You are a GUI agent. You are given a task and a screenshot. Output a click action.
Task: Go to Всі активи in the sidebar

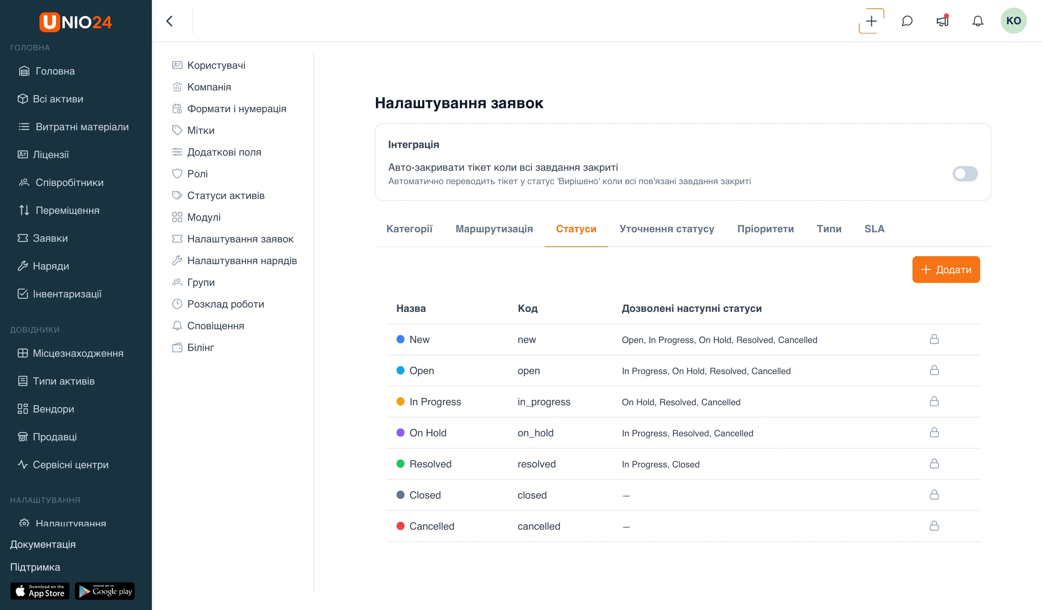click(50, 99)
